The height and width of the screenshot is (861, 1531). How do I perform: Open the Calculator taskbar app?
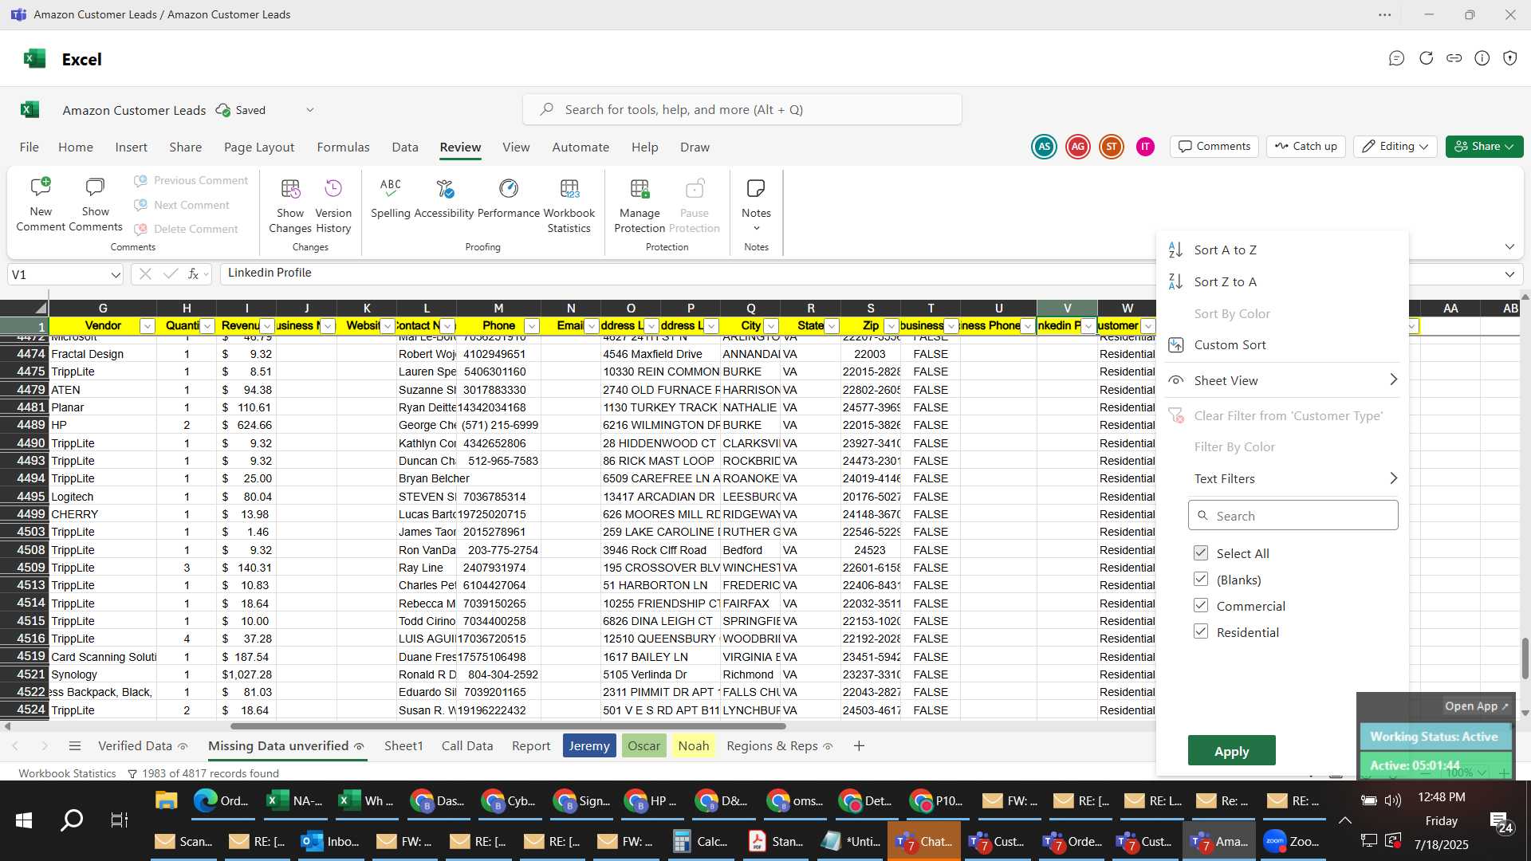point(702,841)
